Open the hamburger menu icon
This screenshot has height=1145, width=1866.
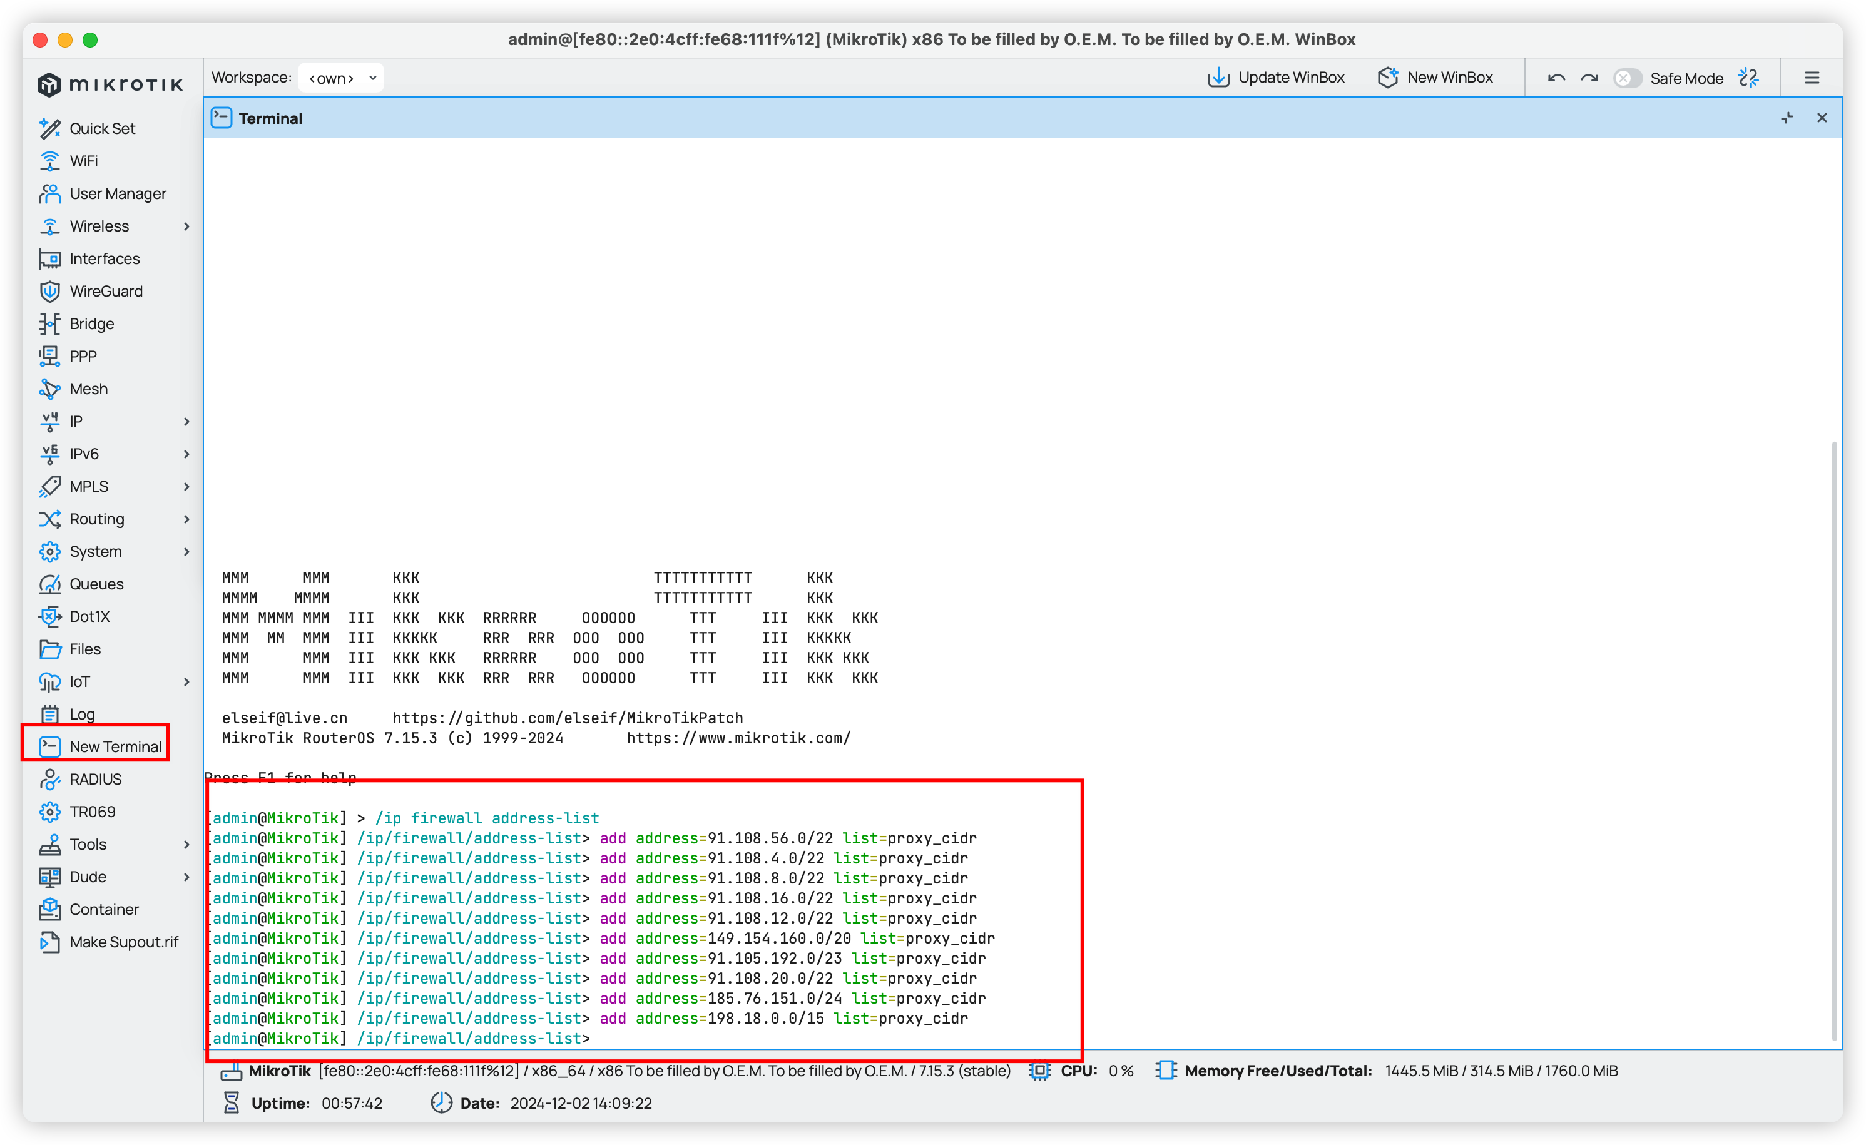[x=1812, y=78]
